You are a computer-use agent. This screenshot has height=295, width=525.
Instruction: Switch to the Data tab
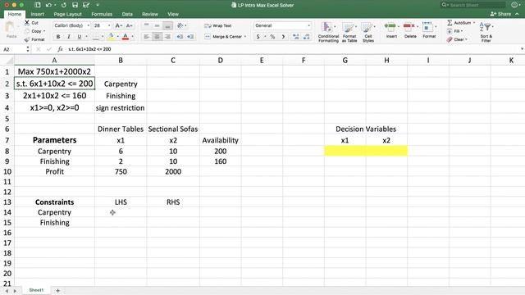127,14
